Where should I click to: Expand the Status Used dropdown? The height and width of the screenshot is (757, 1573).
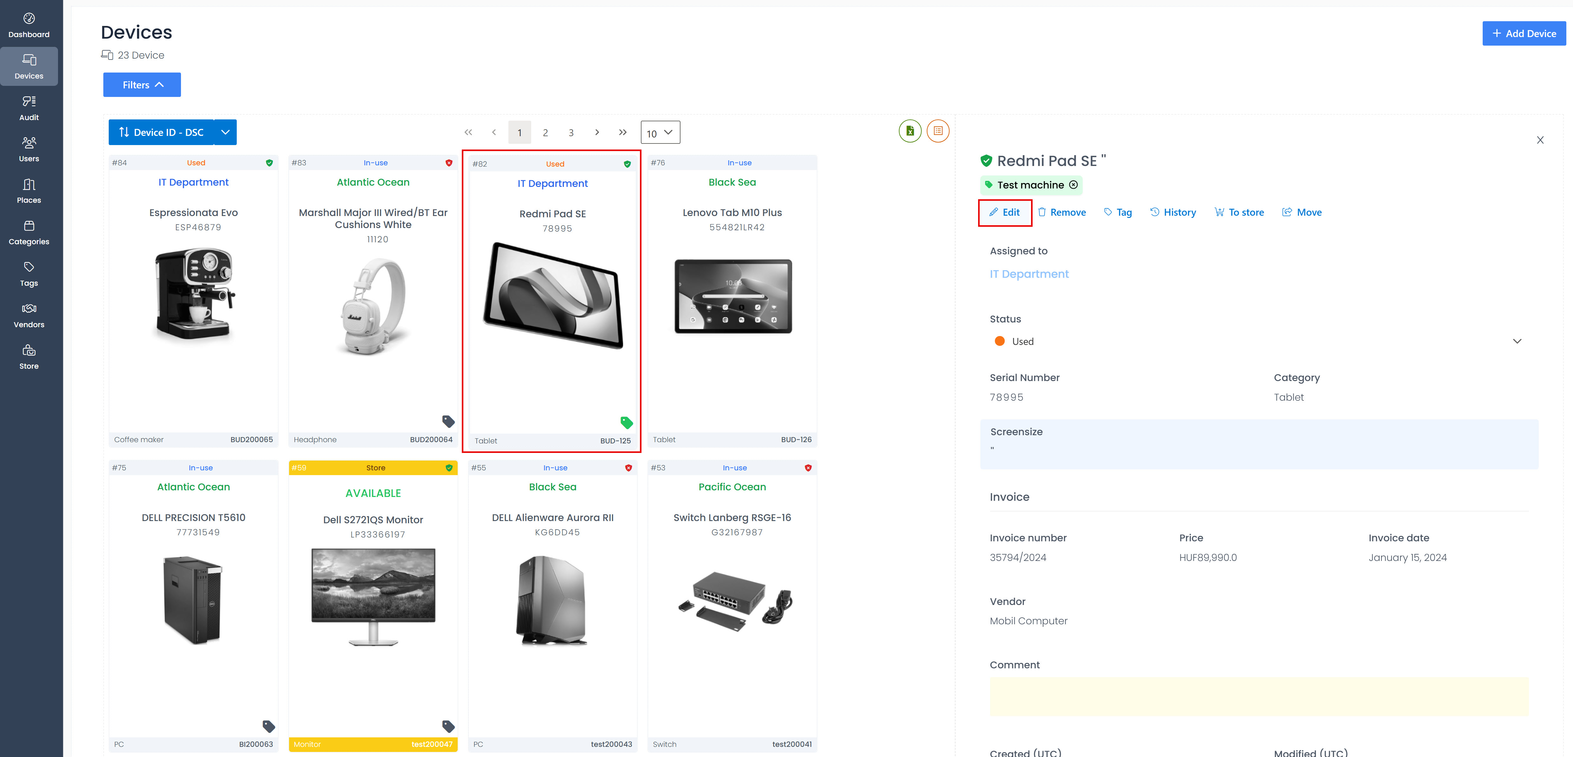pyautogui.click(x=1517, y=341)
